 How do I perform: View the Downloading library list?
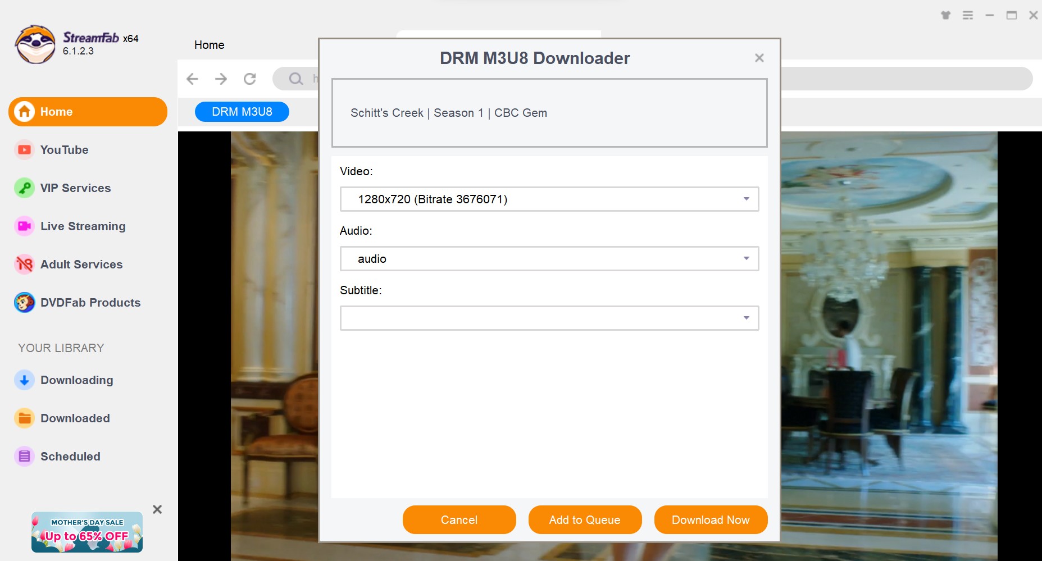76,380
